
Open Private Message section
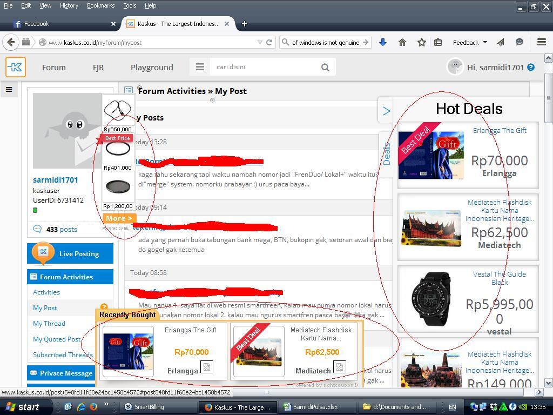(61, 373)
